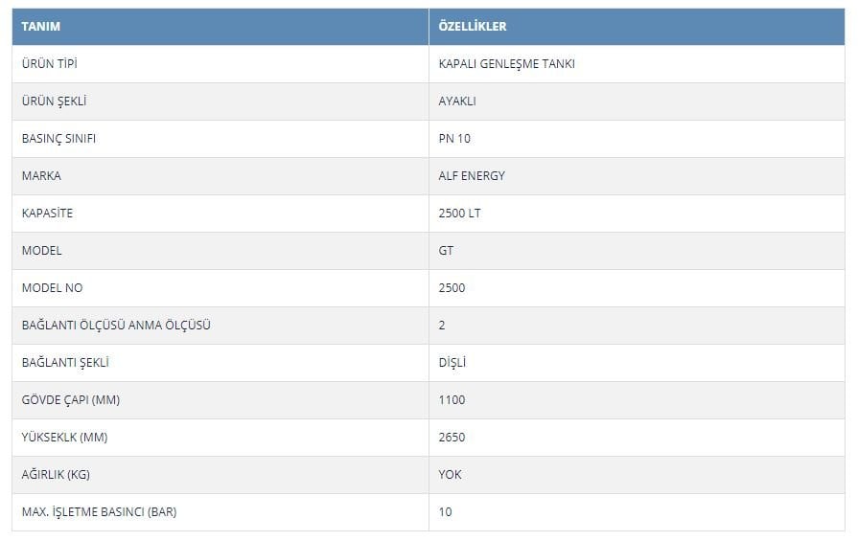Click the BAĞLANTI ÖLÇÜSÜ ANMA ÖLÇÜSÜ label

click(116, 326)
